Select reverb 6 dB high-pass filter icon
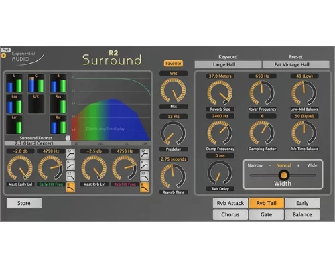Image resolution: width=335 pixels, height=268 pixels. pyautogui.click(x=145, y=165)
